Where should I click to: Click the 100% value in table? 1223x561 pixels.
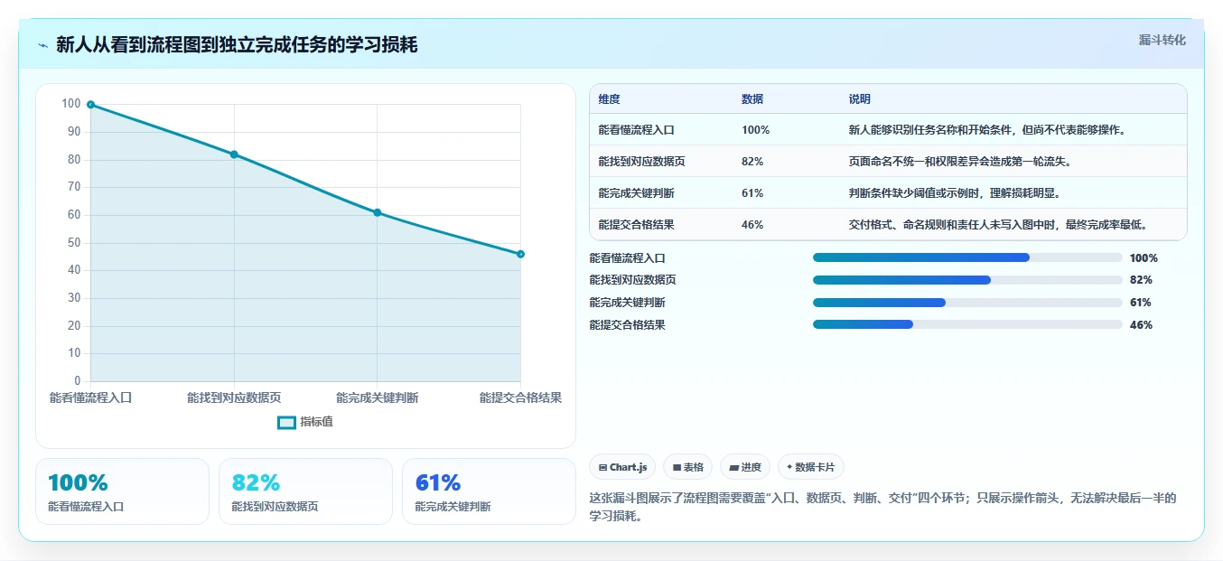point(755,130)
